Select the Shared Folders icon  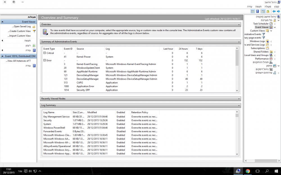click(271, 52)
